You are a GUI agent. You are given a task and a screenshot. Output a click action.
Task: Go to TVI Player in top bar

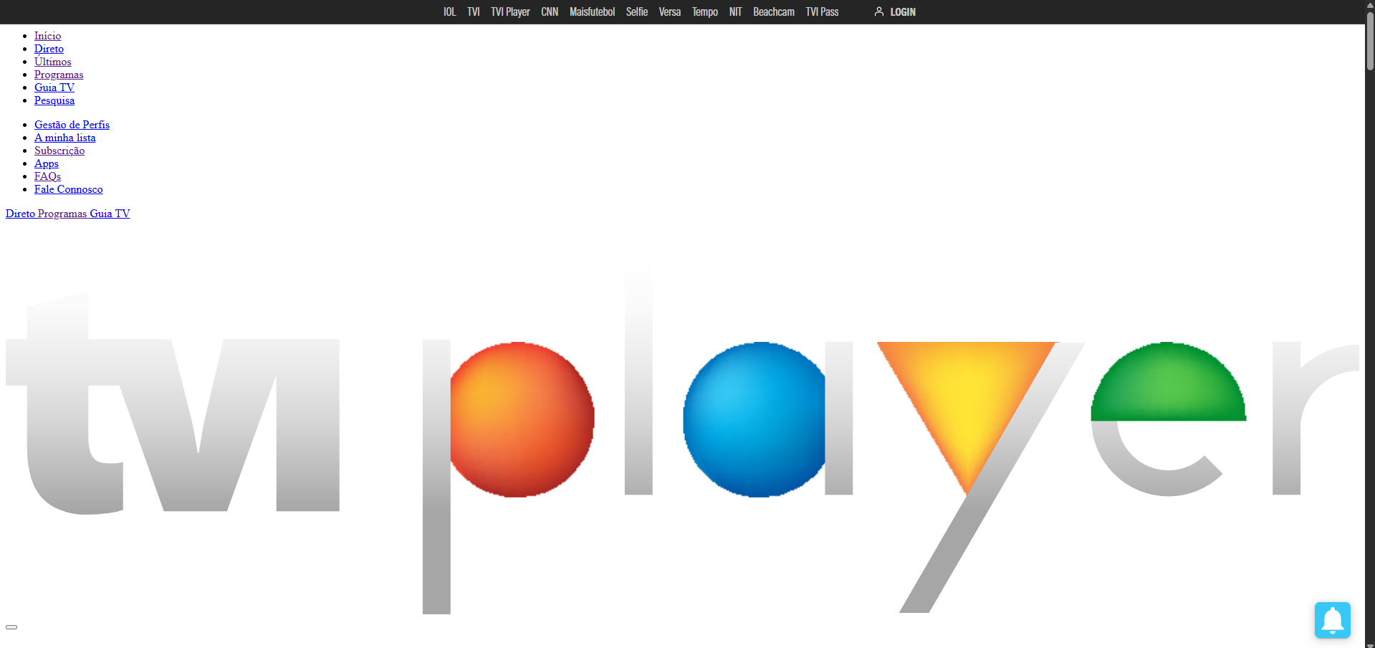(510, 12)
